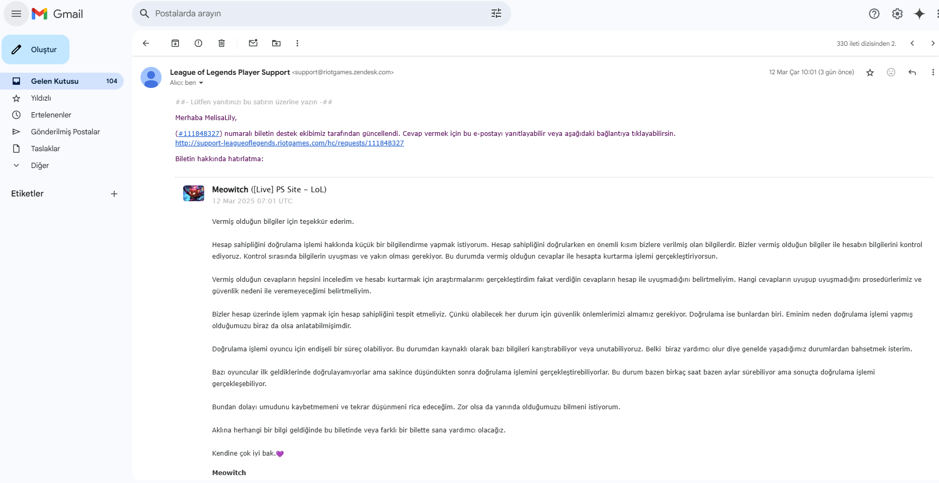The width and height of the screenshot is (939, 483).
Task: Open Yıldızlı starred folder
Action: click(62, 98)
